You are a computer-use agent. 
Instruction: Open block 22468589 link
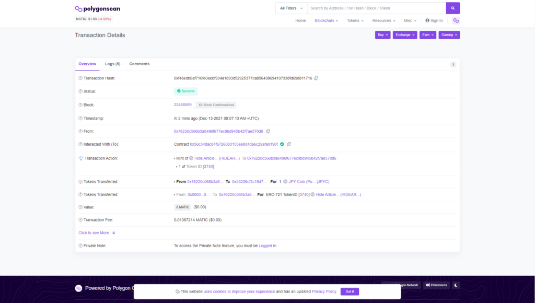[182, 105]
